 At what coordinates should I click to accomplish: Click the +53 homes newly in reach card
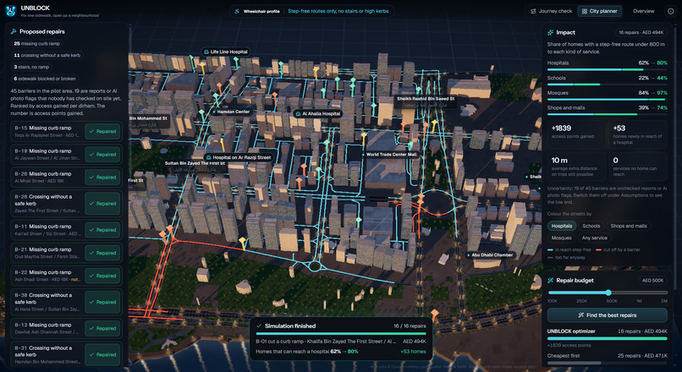point(638,134)
